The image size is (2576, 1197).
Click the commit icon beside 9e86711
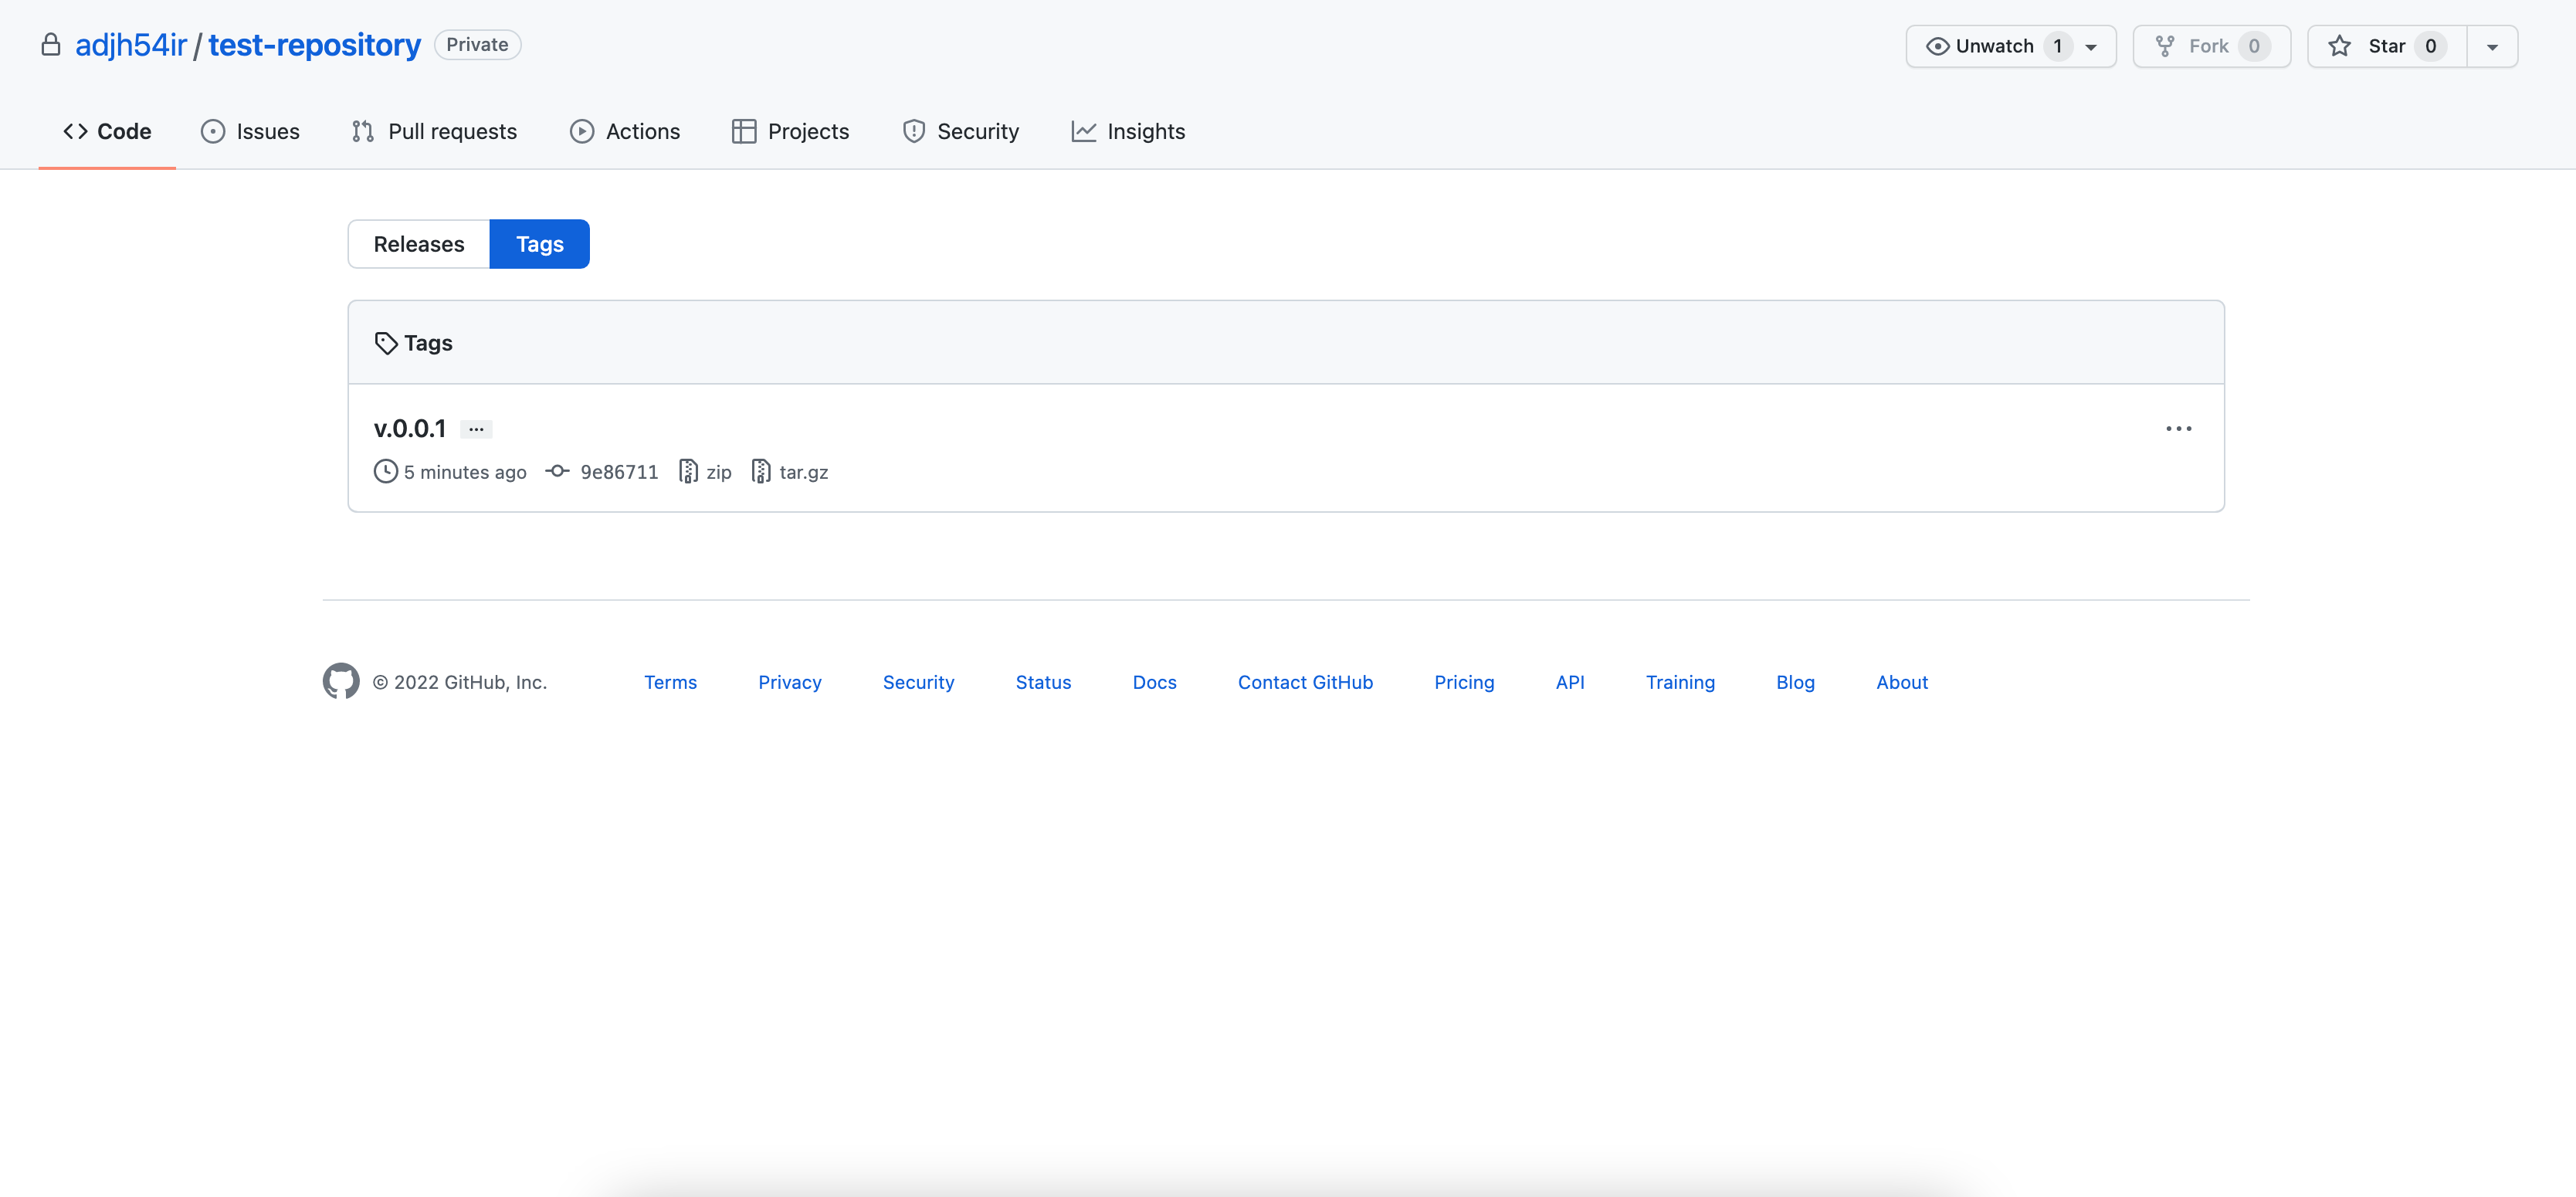557,471
